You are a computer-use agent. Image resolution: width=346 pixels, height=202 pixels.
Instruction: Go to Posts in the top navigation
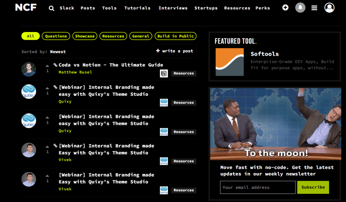tap(88, 8)
